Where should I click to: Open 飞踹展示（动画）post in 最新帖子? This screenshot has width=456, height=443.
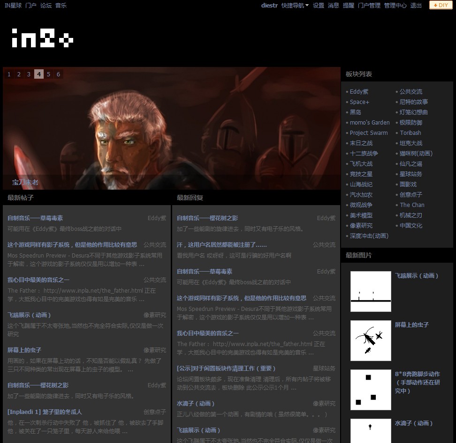point(29,315)
